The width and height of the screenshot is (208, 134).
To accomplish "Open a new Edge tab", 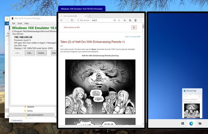I will [x=89, y=16].
